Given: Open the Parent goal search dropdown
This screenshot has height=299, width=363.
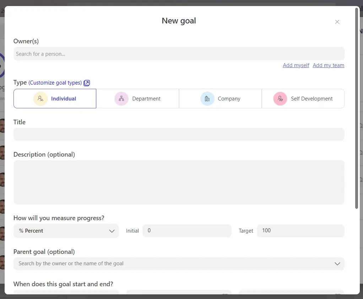Looking at the screenshot, I should point(179,263).
